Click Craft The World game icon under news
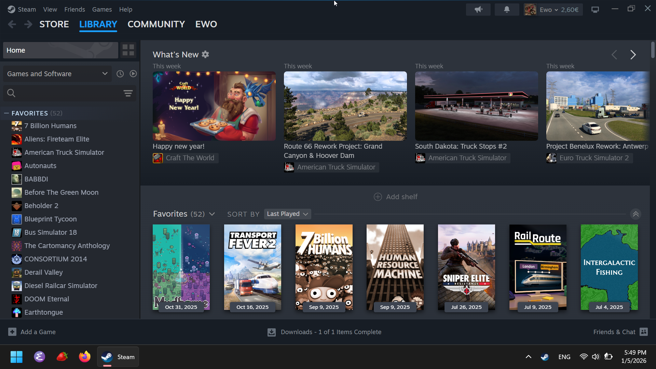656x369 pixels. 158,158
